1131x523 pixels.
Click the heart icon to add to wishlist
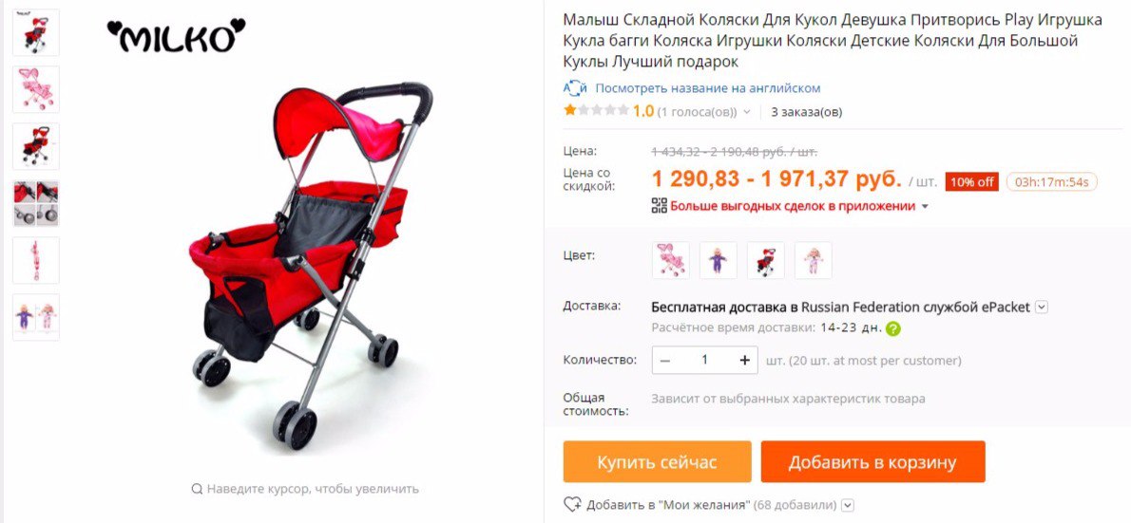coord(573,504)
